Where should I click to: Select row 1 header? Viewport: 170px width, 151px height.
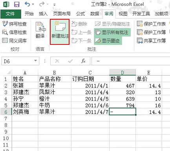6,79
